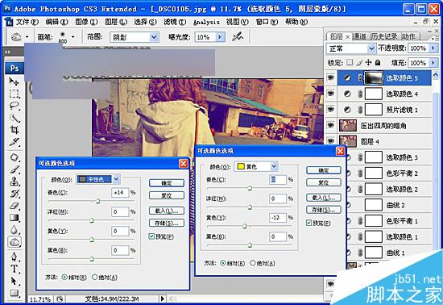Click 黄色 slider handle in 黄色 dialog
Screen dimensions: 443x305
(x=245, y=226)
